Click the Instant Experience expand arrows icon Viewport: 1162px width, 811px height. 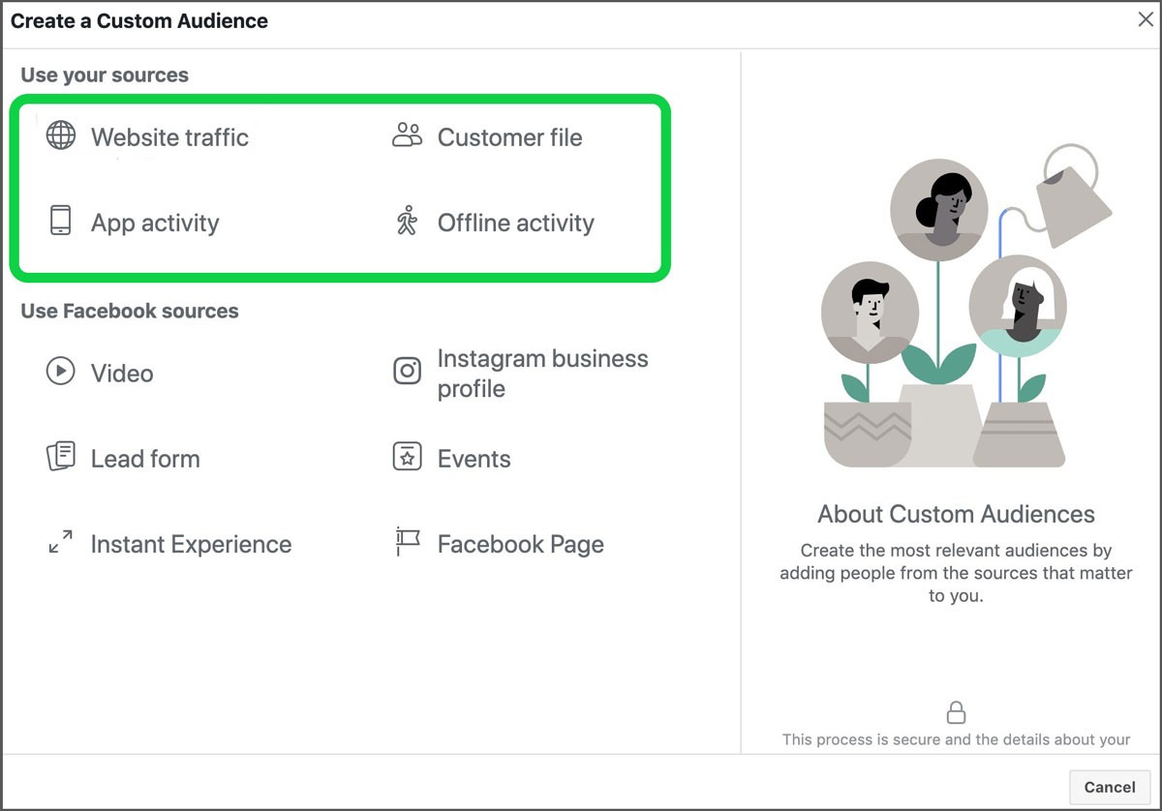(x=60, y=543)
